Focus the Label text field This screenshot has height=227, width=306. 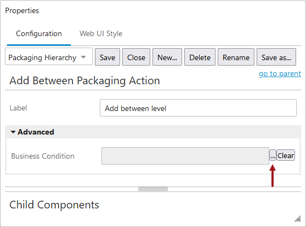pos(198,108)
